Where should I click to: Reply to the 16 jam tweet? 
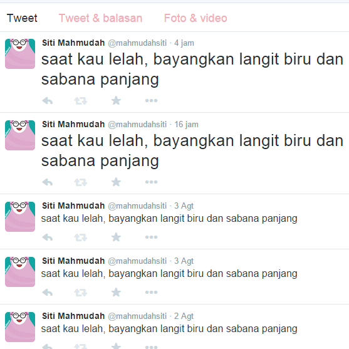[x=48, y=182]
